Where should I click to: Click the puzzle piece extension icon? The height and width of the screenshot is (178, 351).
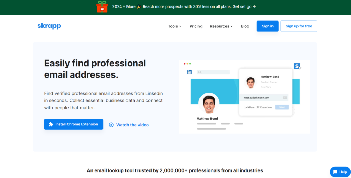51,124
